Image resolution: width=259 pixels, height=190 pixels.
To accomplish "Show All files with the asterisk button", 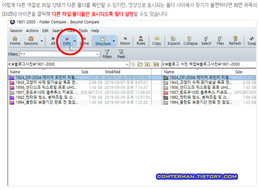I will (53, 41).
